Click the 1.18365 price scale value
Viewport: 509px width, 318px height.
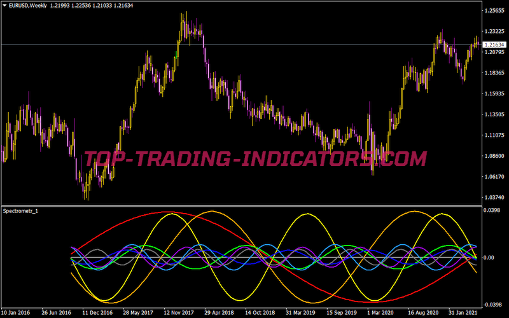(x=494, y=73)
